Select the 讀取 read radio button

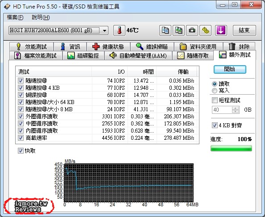click(x=215, y=84)
